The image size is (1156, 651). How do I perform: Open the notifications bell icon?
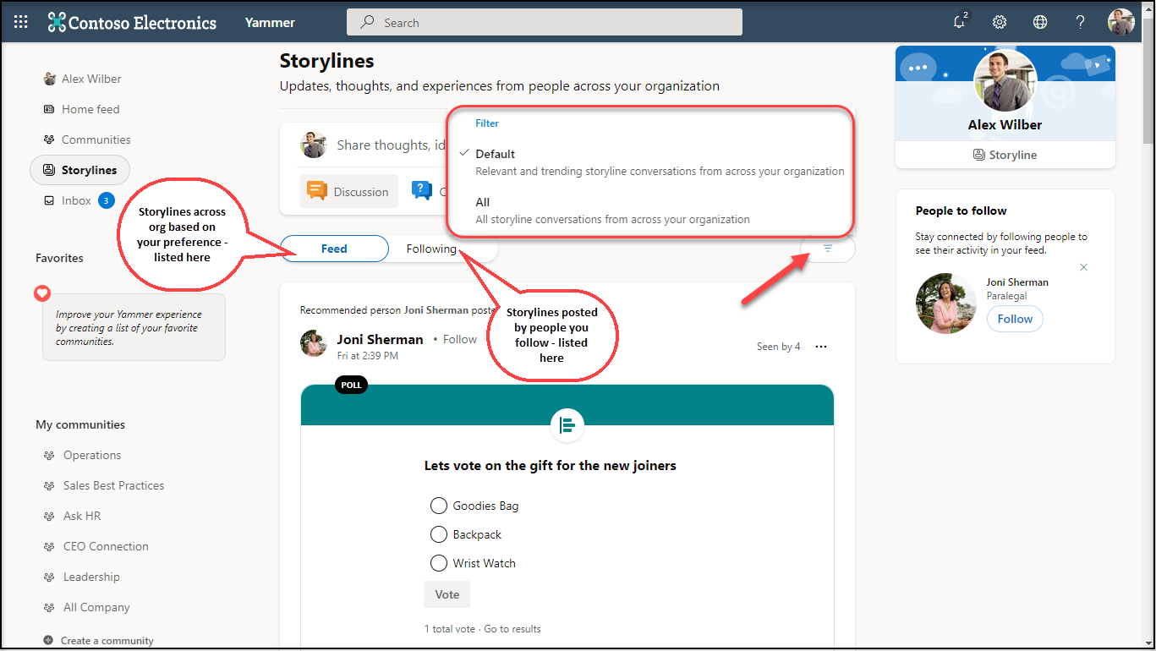(959, 22)
